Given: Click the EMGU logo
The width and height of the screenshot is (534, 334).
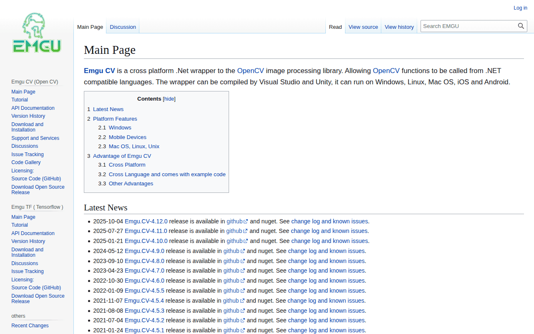Looking at the screenshot, I should (x=37, y=33).
